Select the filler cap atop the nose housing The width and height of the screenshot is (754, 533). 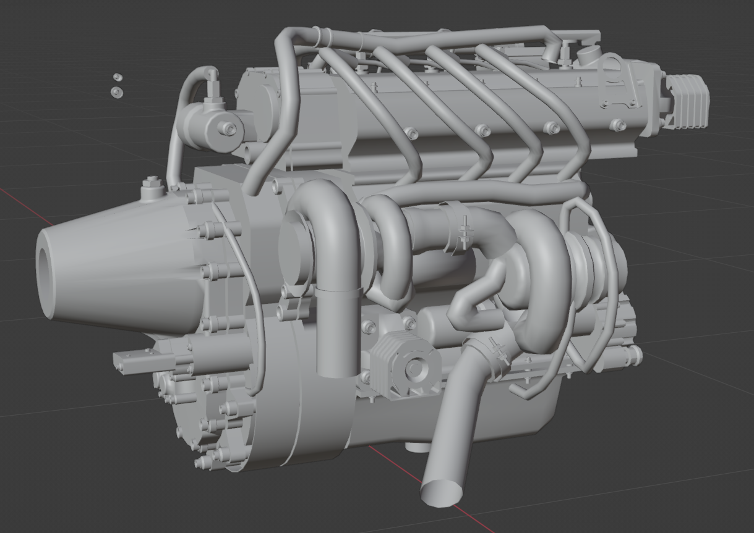(x=152, y=188)
